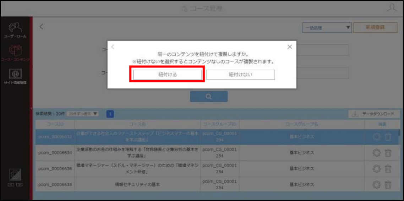Click the back chevron inside the dialog
The width and height of the screenshot is (404, 201).
113,47
